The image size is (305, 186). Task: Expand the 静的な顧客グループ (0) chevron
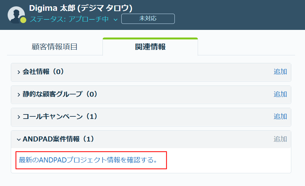(x=19, y=95)
